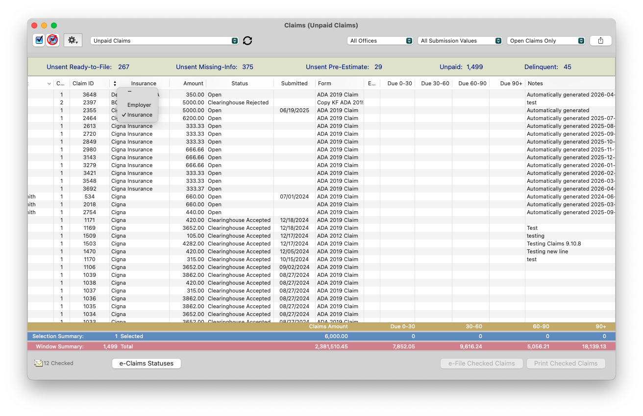Viewport: 643px width, 416px height.
Task: Click the Insurance column selector arrows
Action: click(115, 83)
